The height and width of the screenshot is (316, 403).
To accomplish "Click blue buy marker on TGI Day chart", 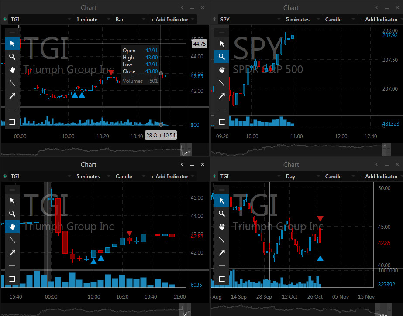I will 320,258.
